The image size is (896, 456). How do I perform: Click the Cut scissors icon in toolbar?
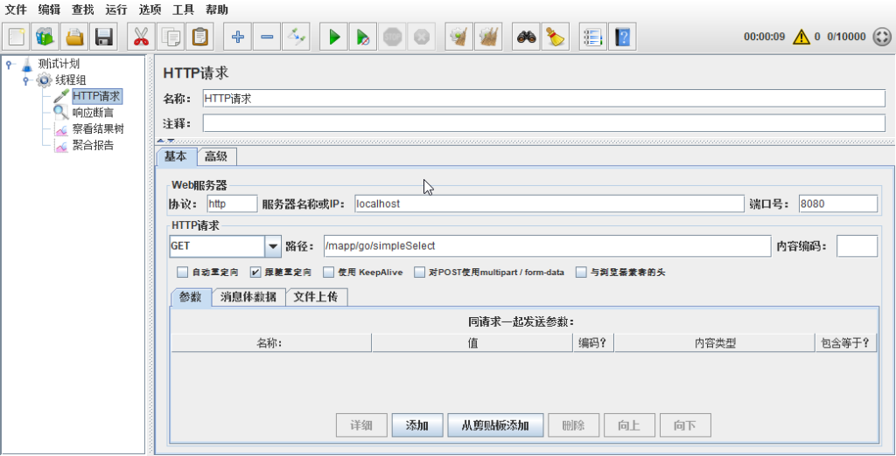click(x=141, y=37)
